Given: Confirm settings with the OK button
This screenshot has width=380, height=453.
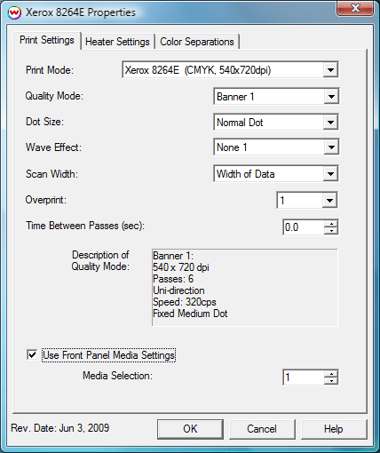Looking at the screenshot, I should pos(190,429).
